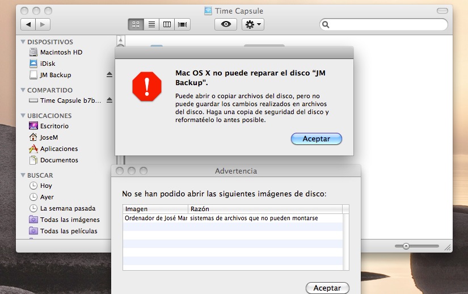This screenshot has height=294, width=468.
Task: Select La semana pasada search
Action: (62, 208)
